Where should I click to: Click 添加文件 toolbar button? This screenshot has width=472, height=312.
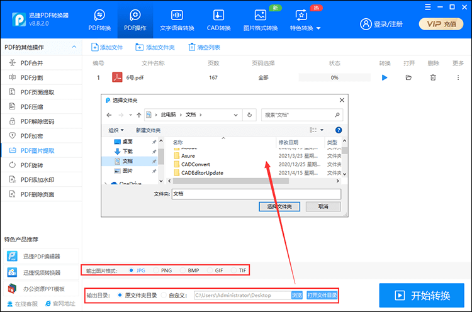click(x=107, y=47)
